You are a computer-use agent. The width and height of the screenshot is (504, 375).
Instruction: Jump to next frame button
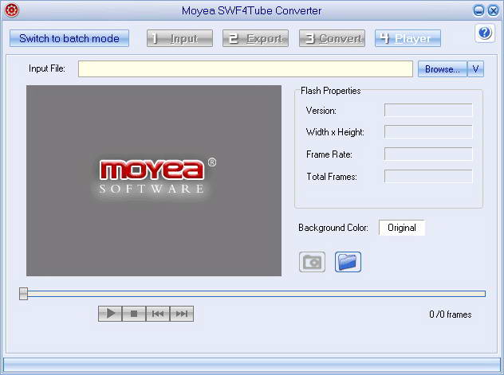[x=182, y=314]
